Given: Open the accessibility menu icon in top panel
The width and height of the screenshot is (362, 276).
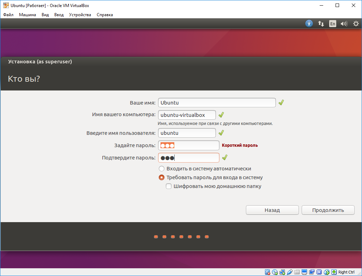Looking at the screenshot, I should (309, 24).
